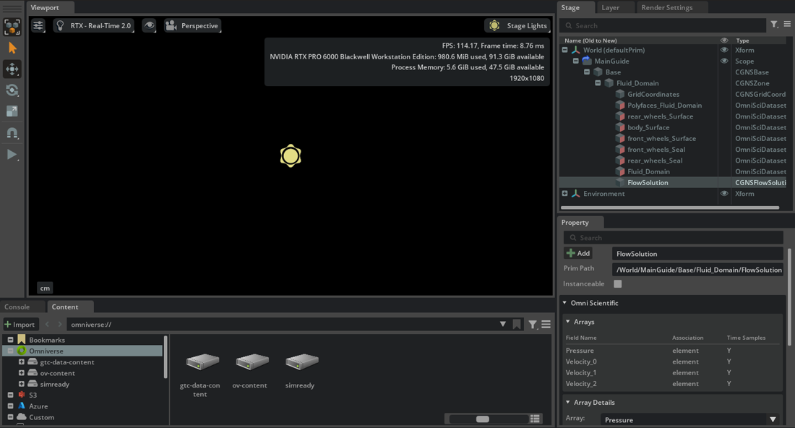The image size is (795, 428).
Task: Click the bookmark icon in Content toolbar
Action: tap(517, 324)
